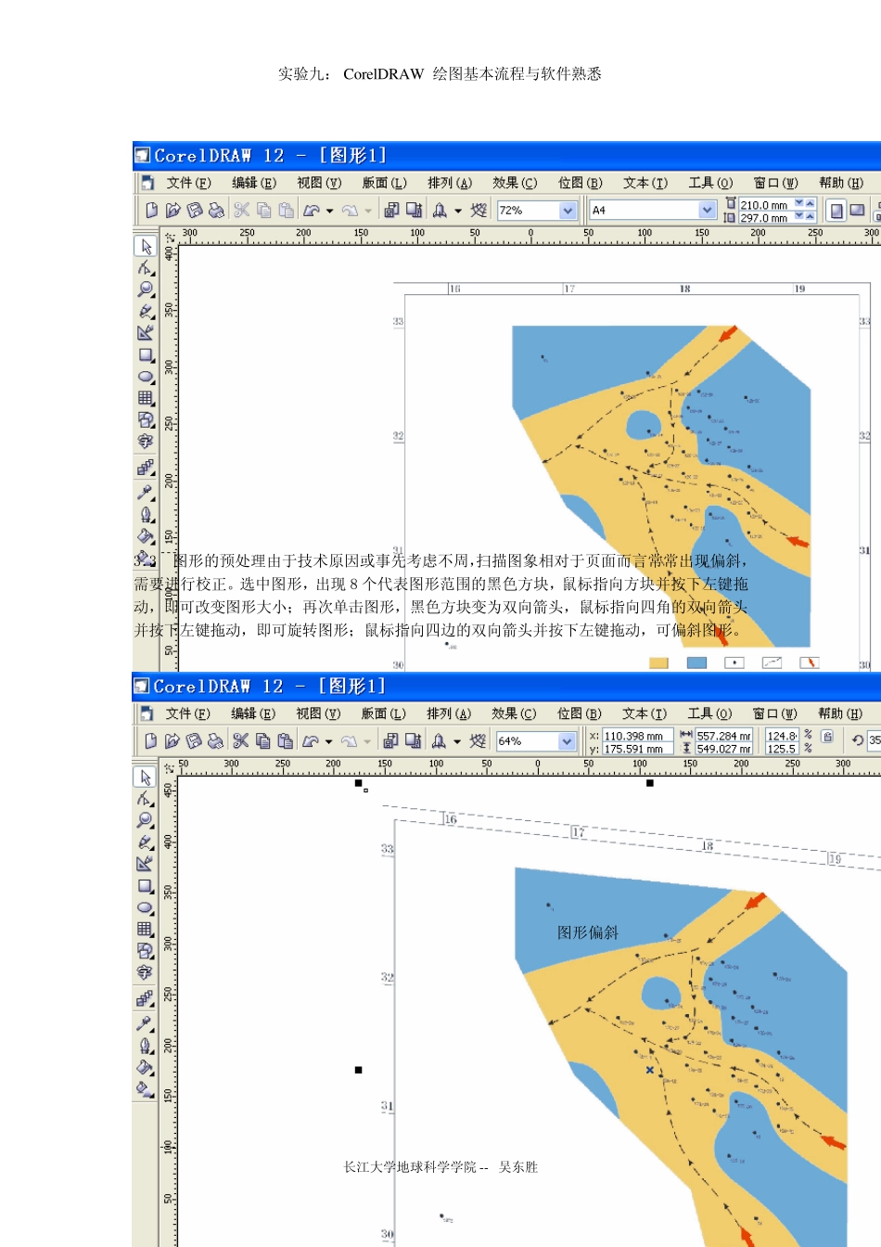Open the 帮助(H) menu in the 64% zoom window
The height and width of the screenshot is (1247, 881).
[x=840, y=713]
